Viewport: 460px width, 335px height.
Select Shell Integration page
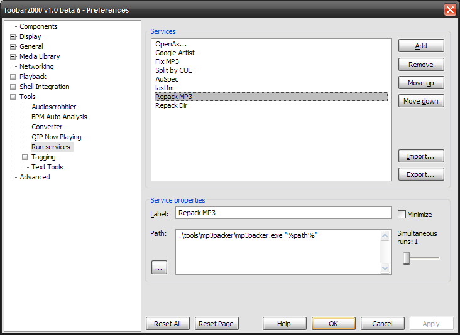pyautogui.click(x=44, y=87)
